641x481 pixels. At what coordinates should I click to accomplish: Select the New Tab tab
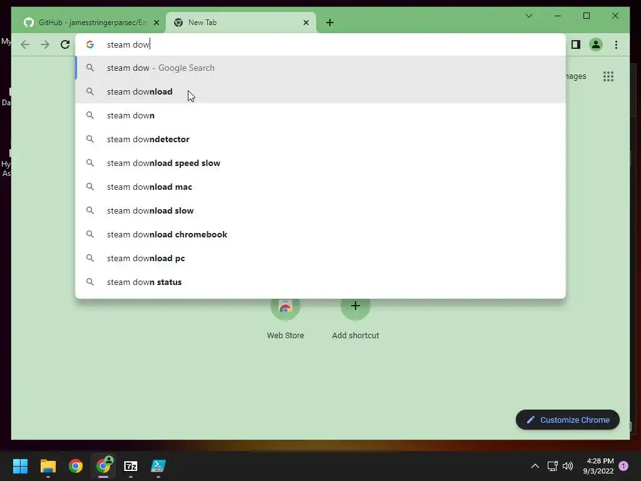pyautogui.click(x=241, y=23)
